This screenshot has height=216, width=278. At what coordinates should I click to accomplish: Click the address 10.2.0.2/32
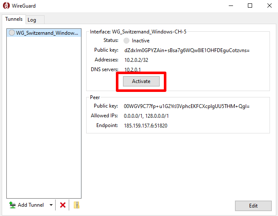click(x=136, y=60)
